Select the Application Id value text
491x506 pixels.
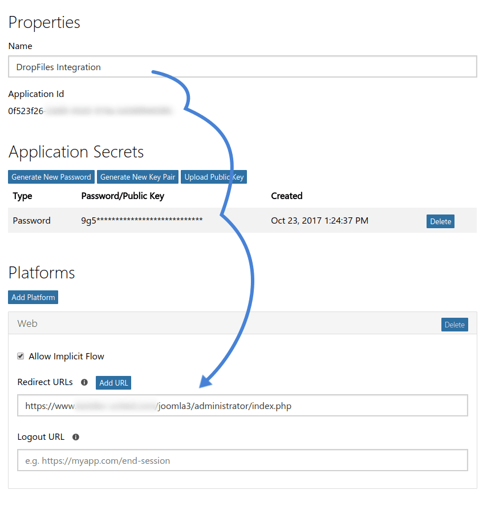90,111
